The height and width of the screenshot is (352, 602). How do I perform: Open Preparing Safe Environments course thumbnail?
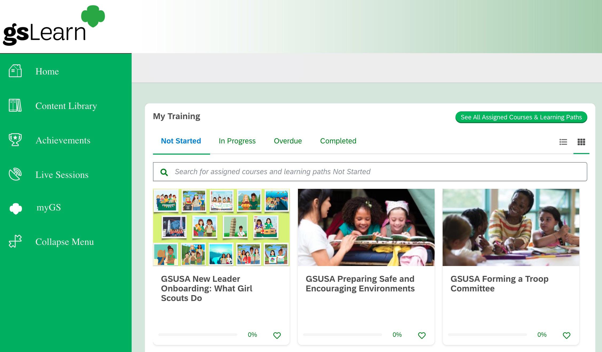pos(366,227)
